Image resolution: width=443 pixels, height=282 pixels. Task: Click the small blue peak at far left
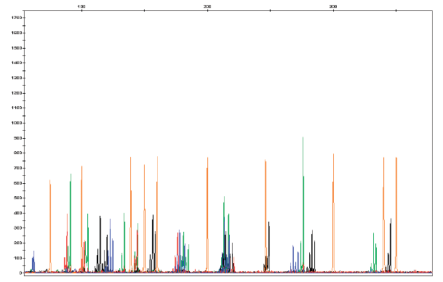(33, 262)
